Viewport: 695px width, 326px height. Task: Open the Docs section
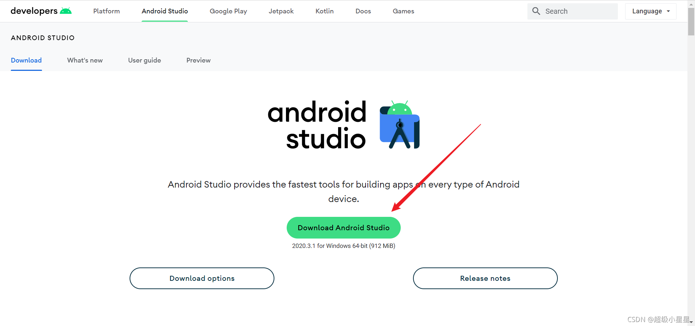(x=363, y=11)
